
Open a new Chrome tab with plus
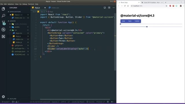166,3
